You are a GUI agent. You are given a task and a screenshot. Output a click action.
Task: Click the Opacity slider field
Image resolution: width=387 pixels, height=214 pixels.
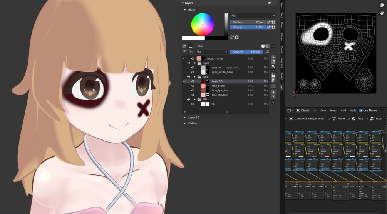pos(246,52)
